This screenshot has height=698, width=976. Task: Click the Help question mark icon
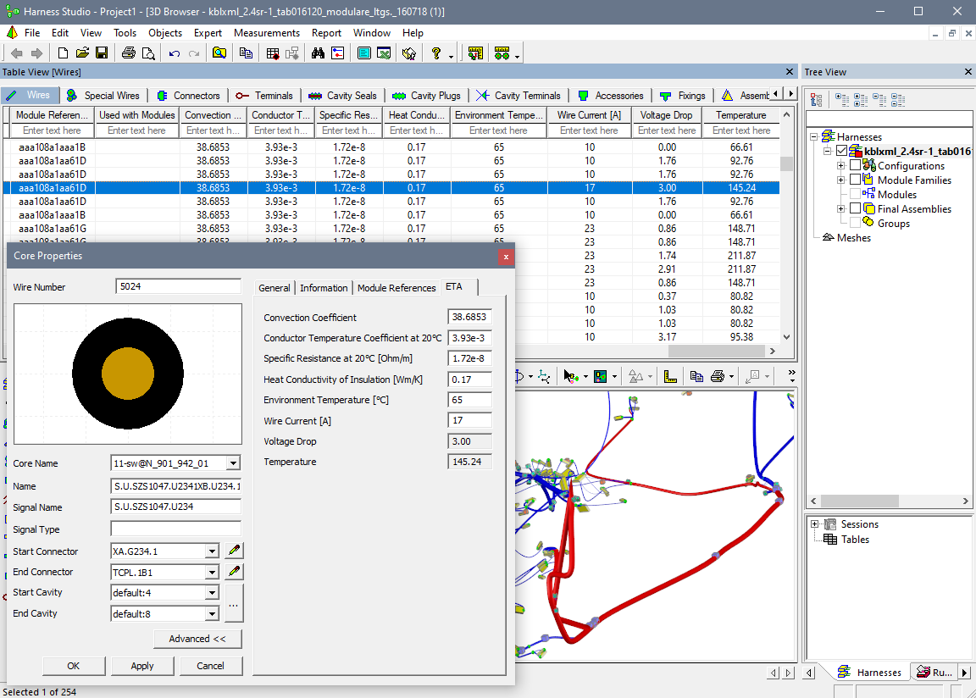(436, 53)
